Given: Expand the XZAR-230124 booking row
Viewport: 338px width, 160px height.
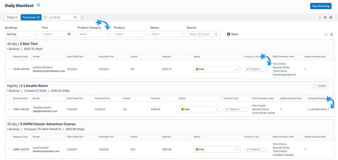Looking at the screenshot, I should (x=9, y=69).
